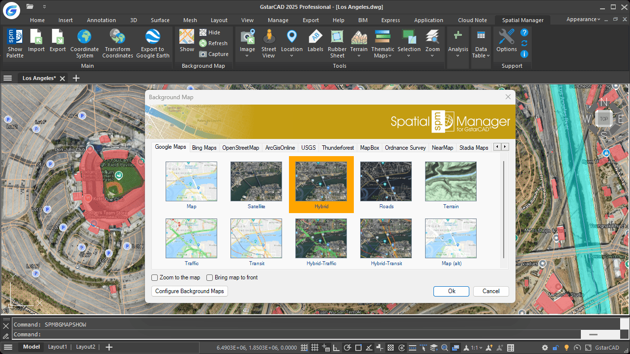This screenshot has width=630, height=354.
Task: Switch to the MapBox tab
Action: coord(370,147)
